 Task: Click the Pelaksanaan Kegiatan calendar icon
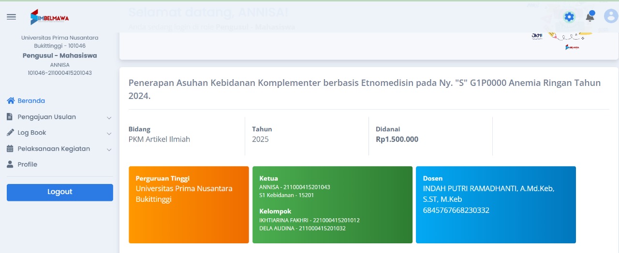[x=10, y=149]
